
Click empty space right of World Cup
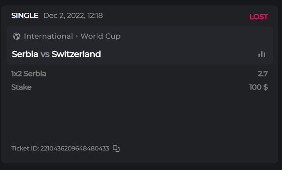[192, 36]
